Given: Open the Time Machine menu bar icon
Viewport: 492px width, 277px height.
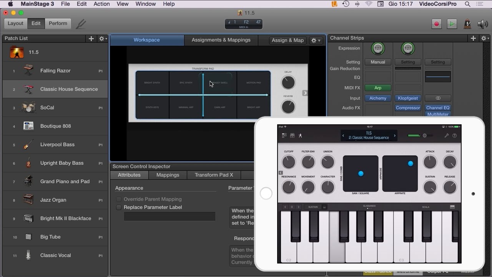Looking at the screenshot, I should [346, 4].
